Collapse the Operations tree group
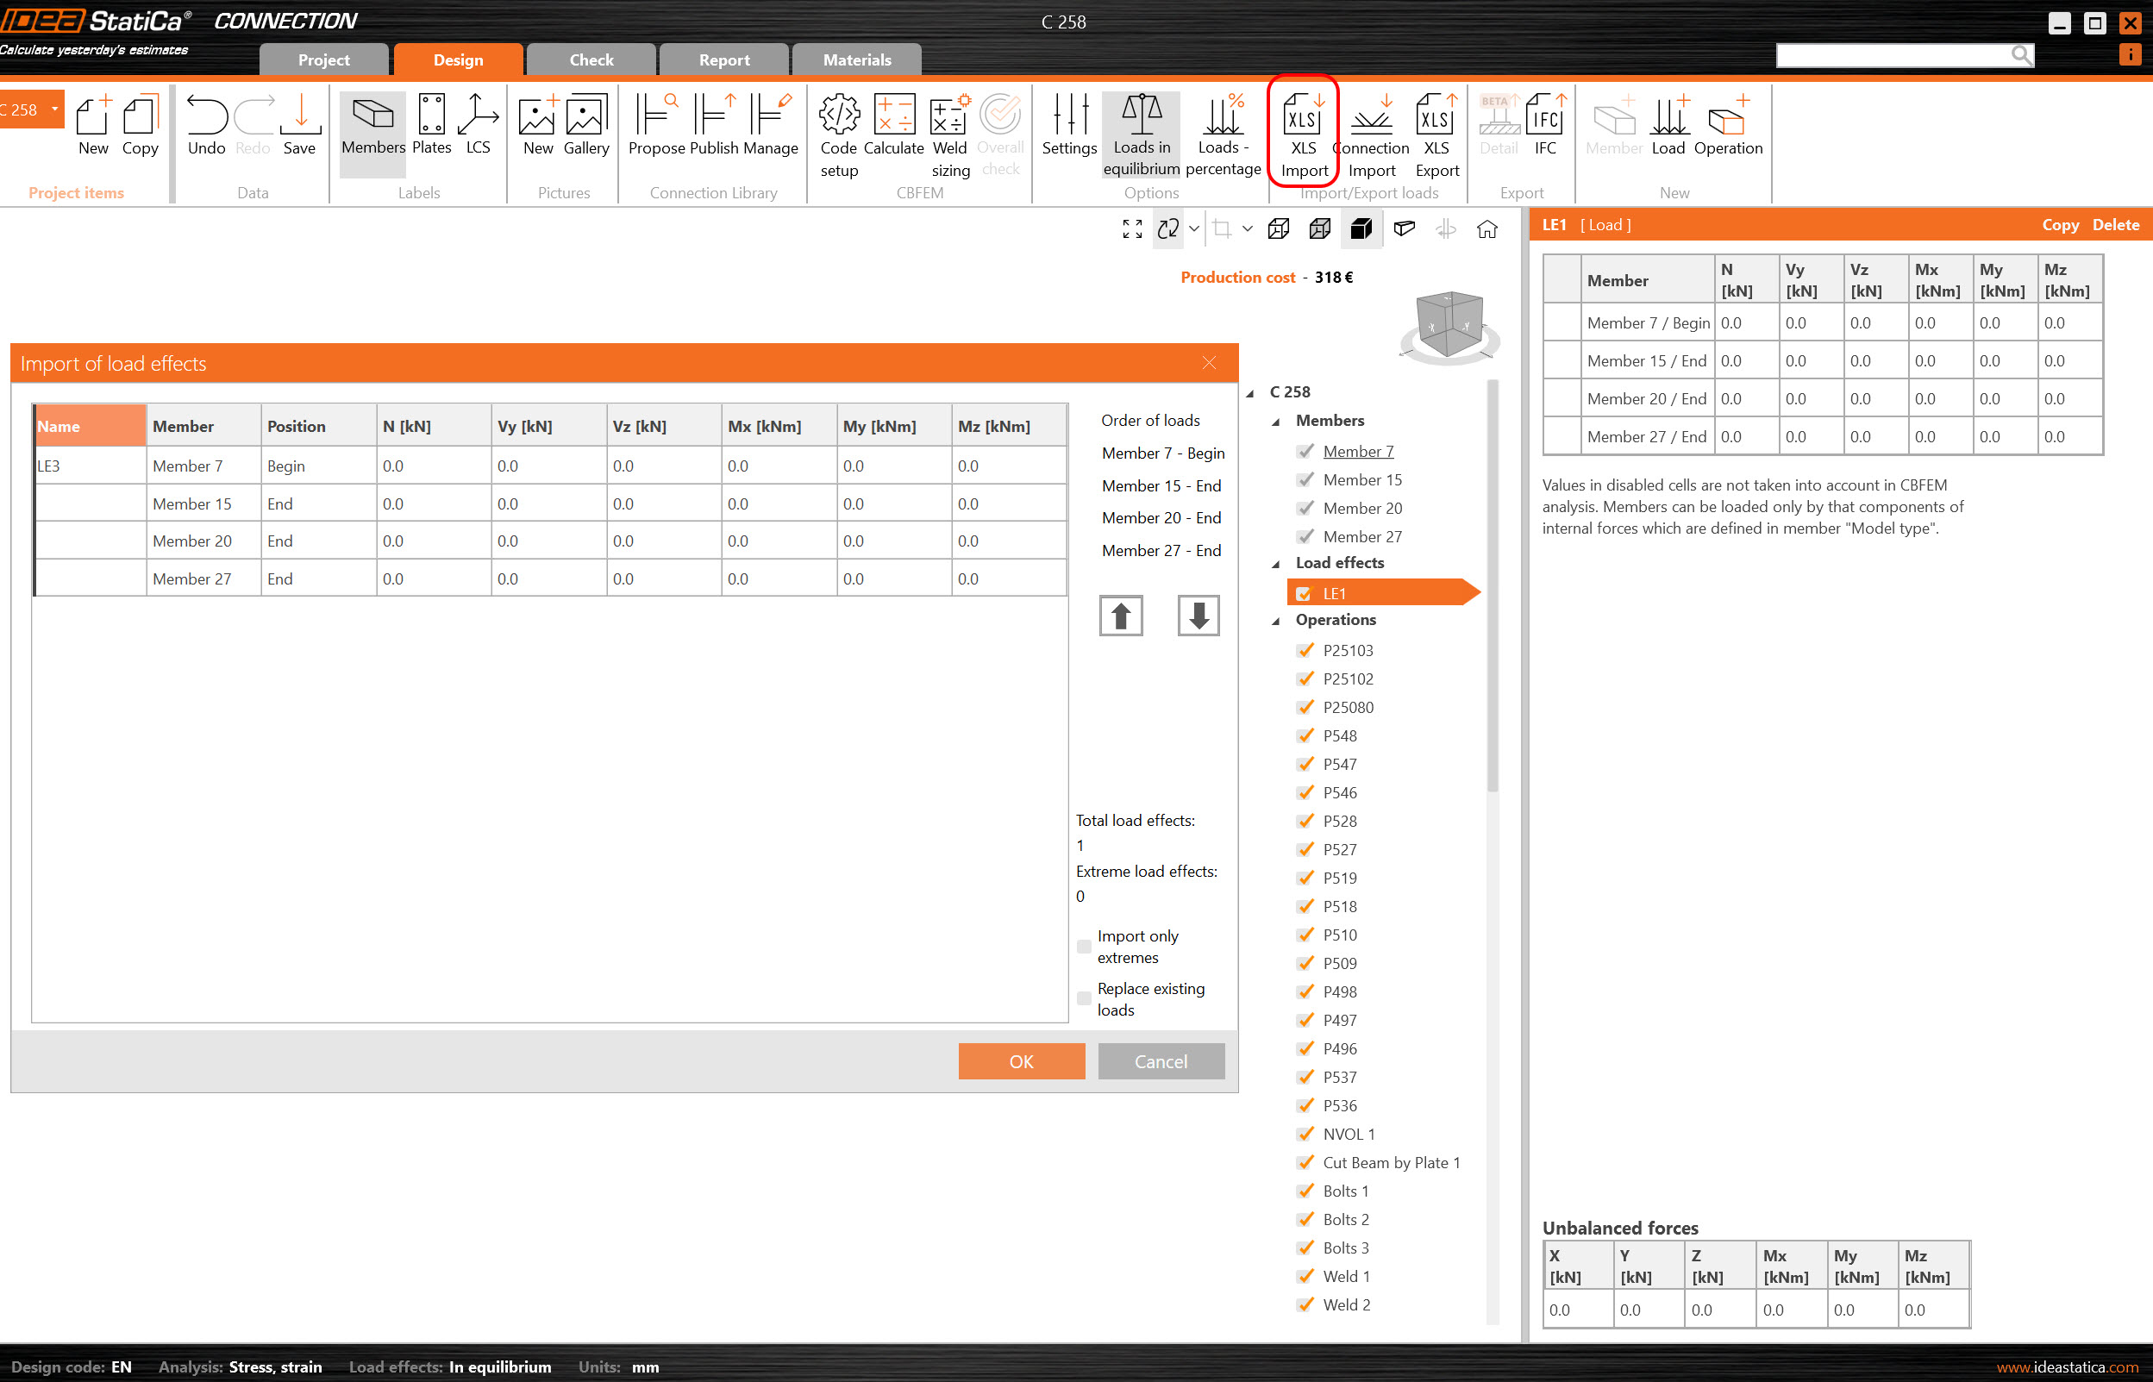 pos(1275,621)
